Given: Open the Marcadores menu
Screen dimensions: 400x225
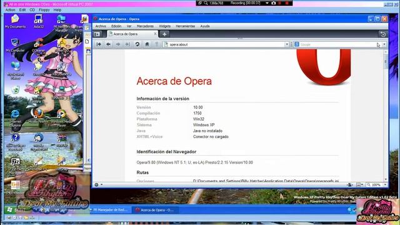Looking at the screenshot, I should [145, 26].
